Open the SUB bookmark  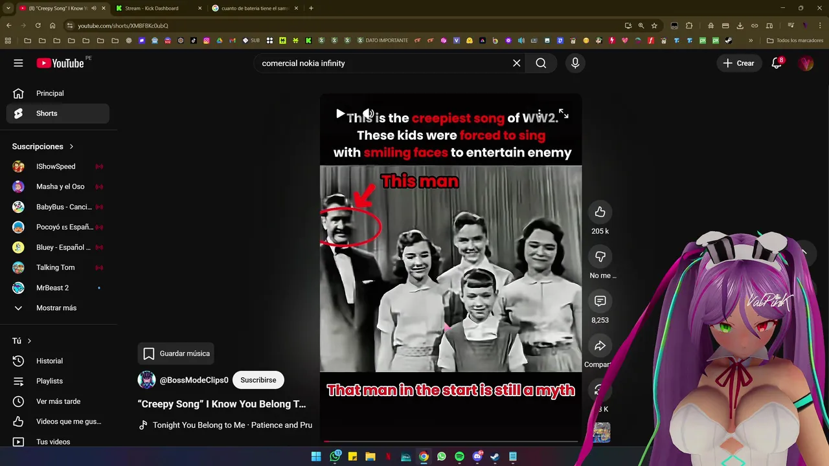point(251,40)
